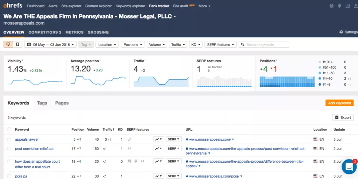Open history chart for pcra pa

(159, 176)
